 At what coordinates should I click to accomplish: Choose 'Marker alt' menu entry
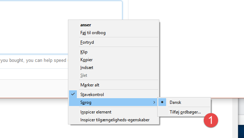114,85
